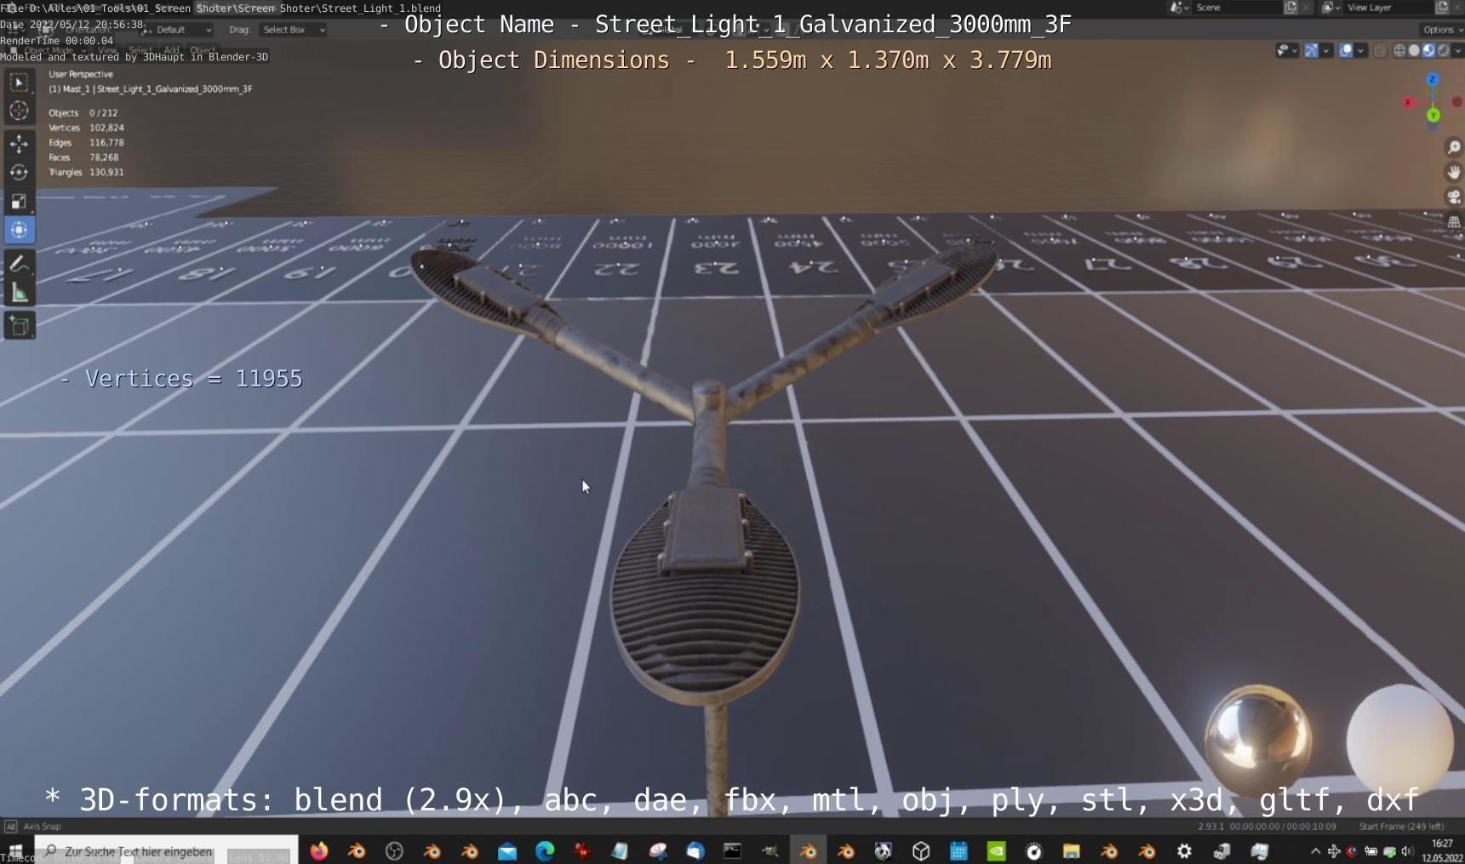The image size is (1465, 864).
Task: Open the Options dropdown
Action: coord(1442,30)
